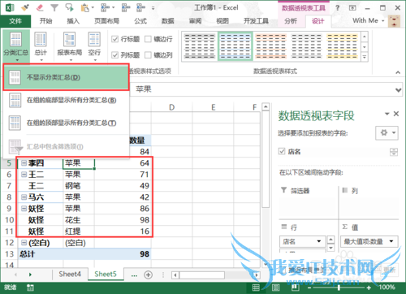Screen dimensions: 406x294
Task: Switch to the 分析 tab
Action: (x=291, y=21)
